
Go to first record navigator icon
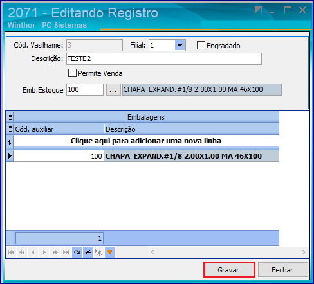(11, 253)
